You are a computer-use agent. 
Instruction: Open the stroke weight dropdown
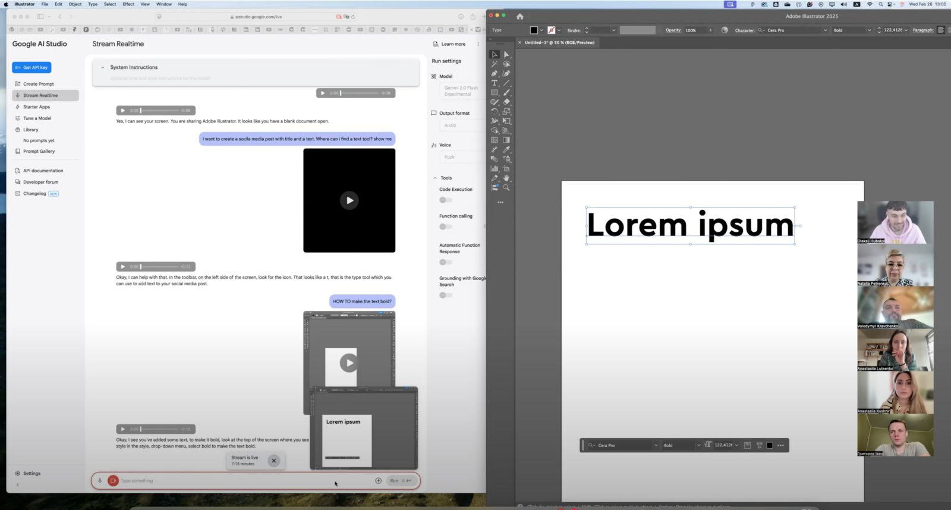[613, 30]
